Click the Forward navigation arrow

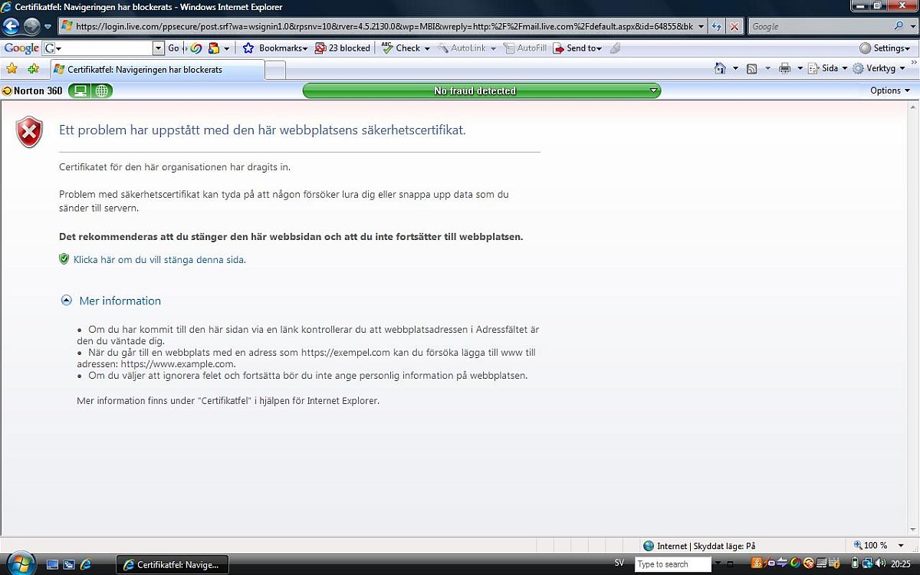coord(31,26)
